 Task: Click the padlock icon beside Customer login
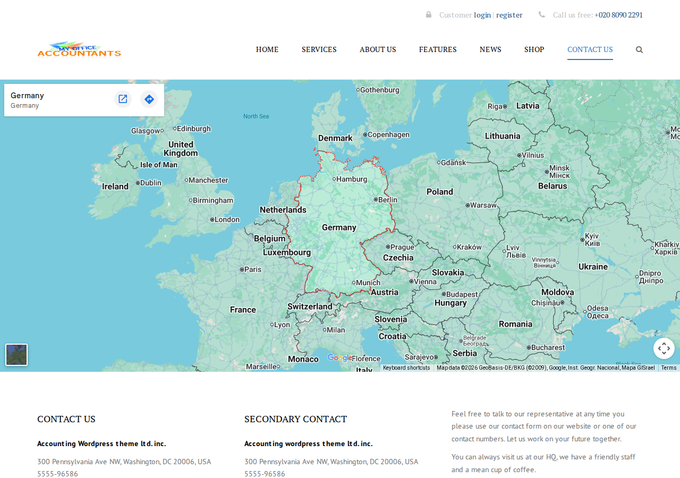(429, 15)
